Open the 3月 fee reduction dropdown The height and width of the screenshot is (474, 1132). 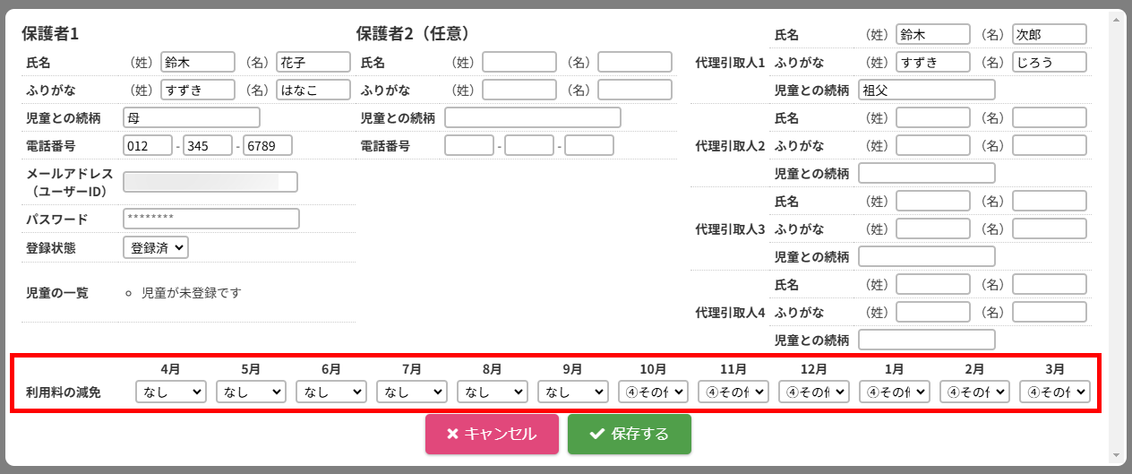point(1055,392)
